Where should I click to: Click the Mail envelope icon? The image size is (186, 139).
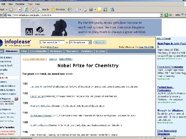click(x=77, y=10)
